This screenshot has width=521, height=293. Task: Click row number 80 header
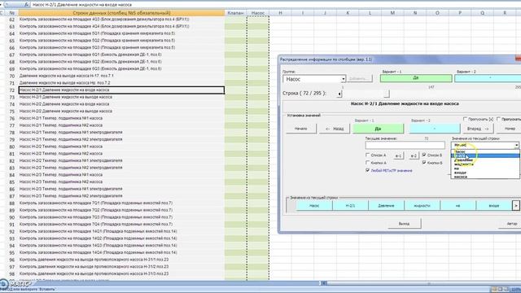point(12,146)
